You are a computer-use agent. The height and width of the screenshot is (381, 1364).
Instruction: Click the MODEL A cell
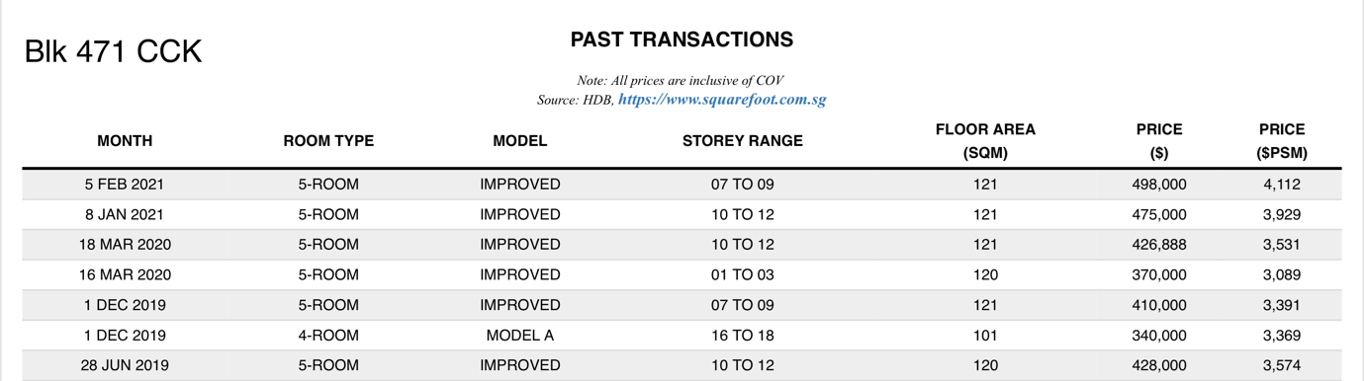click(520, 336)
